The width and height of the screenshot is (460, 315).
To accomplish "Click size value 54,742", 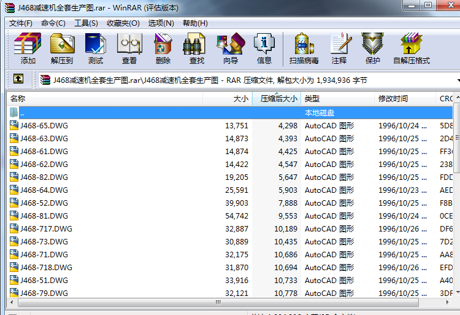I will click(237, 216).
